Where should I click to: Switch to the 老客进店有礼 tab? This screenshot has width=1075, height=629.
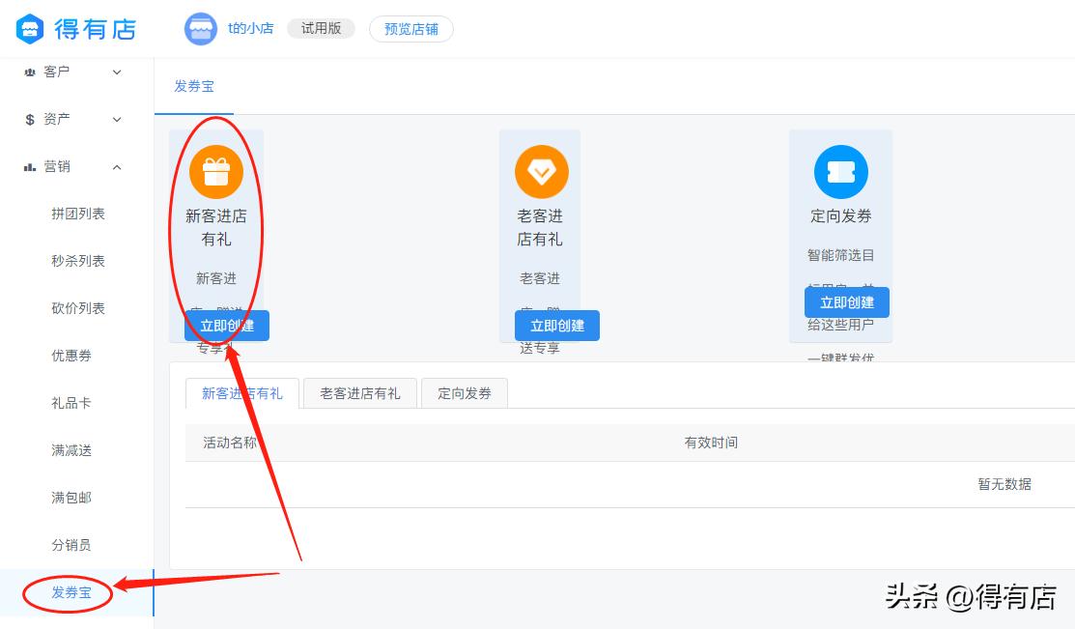click(x=359, y=392)
